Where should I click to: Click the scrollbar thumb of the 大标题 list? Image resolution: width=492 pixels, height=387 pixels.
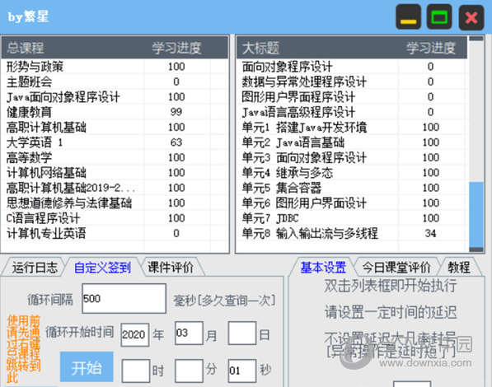476,215
